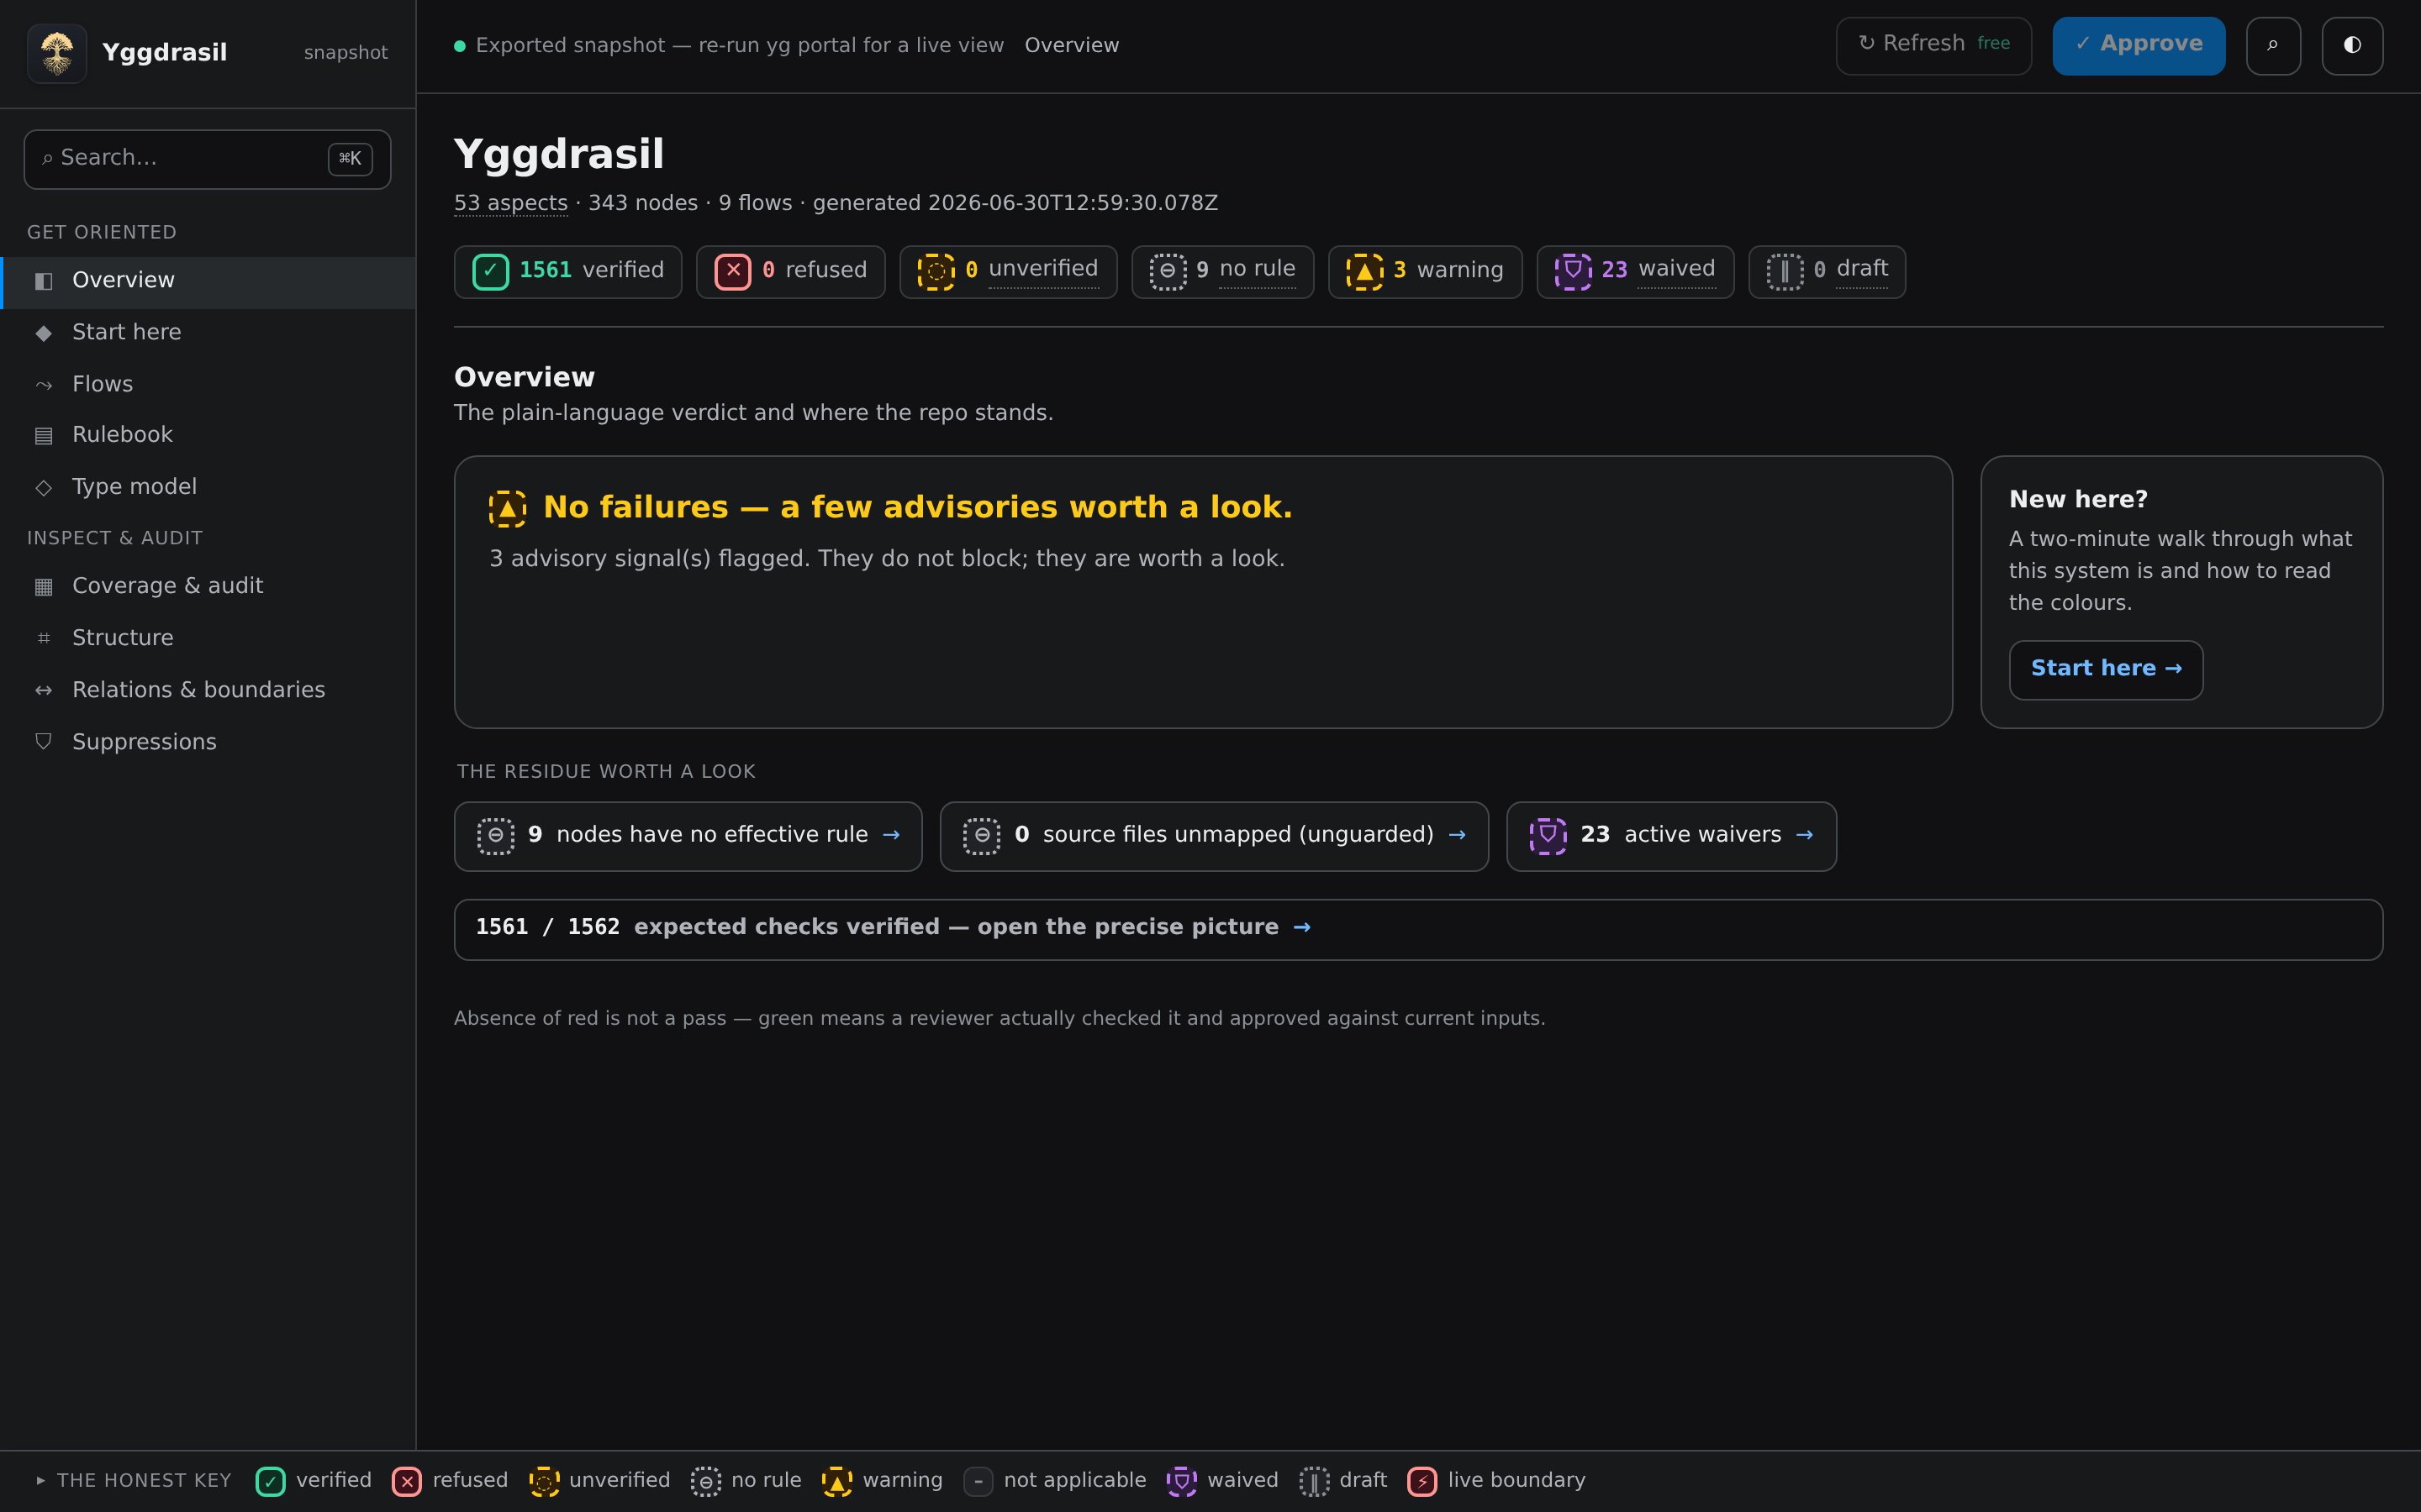Image resolution: width=2421 pixels, height=1512 pixels.
Task: Click the Yggdrasil tree logo icon
Action: (57, 53)
